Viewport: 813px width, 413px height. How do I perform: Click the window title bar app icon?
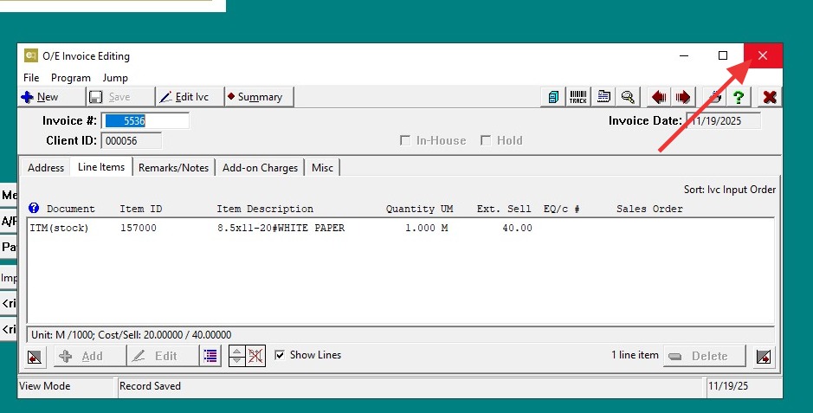click(x=30, y=55)
